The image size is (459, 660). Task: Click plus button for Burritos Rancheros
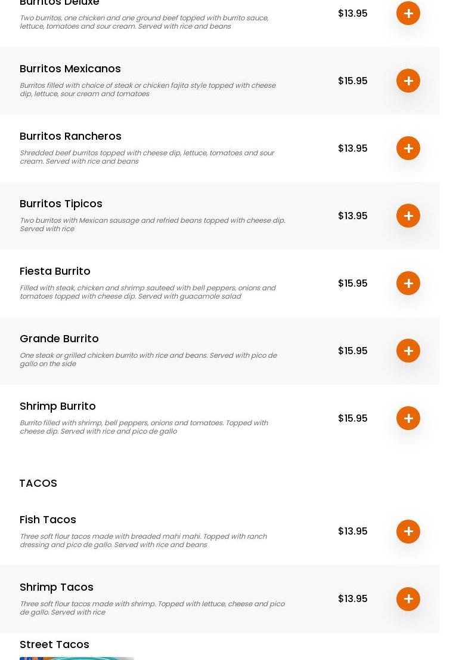click(x=408, y=148)
